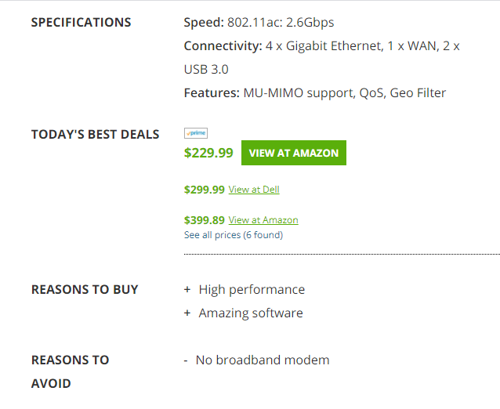Click the $299.99 Dell price

[x=205, y=190]
